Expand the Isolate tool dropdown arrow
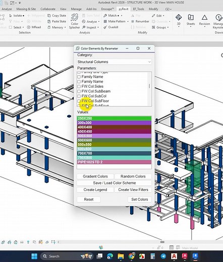Screen dimensions: 223x262 23,16
